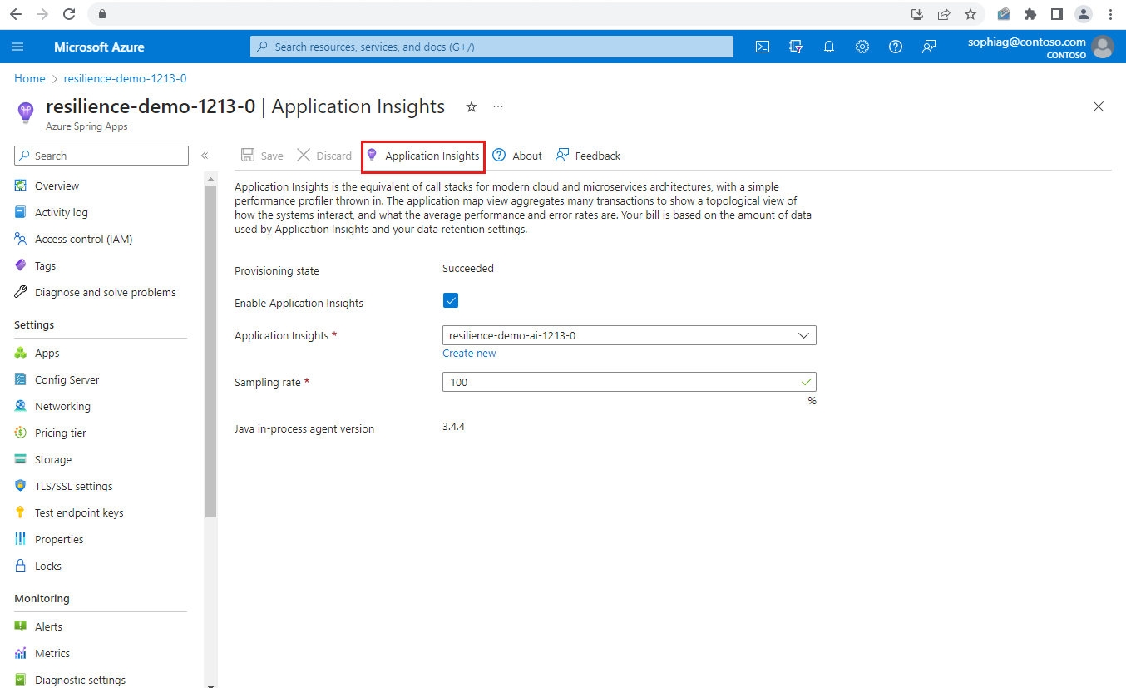Screen dimensions: 1126x688
Task: Open the Application Insights resource dropdown
Action: [630, 335]
